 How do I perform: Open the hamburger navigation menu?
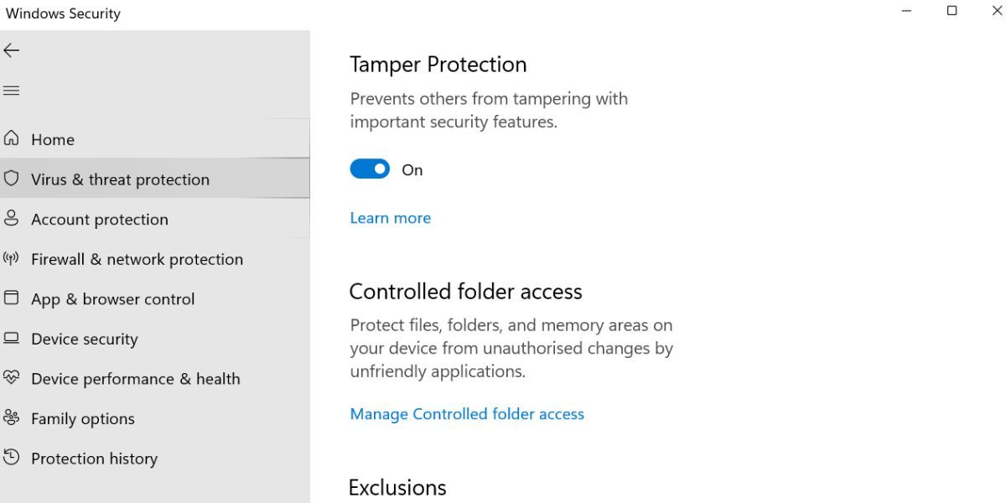tap(11, 90)
